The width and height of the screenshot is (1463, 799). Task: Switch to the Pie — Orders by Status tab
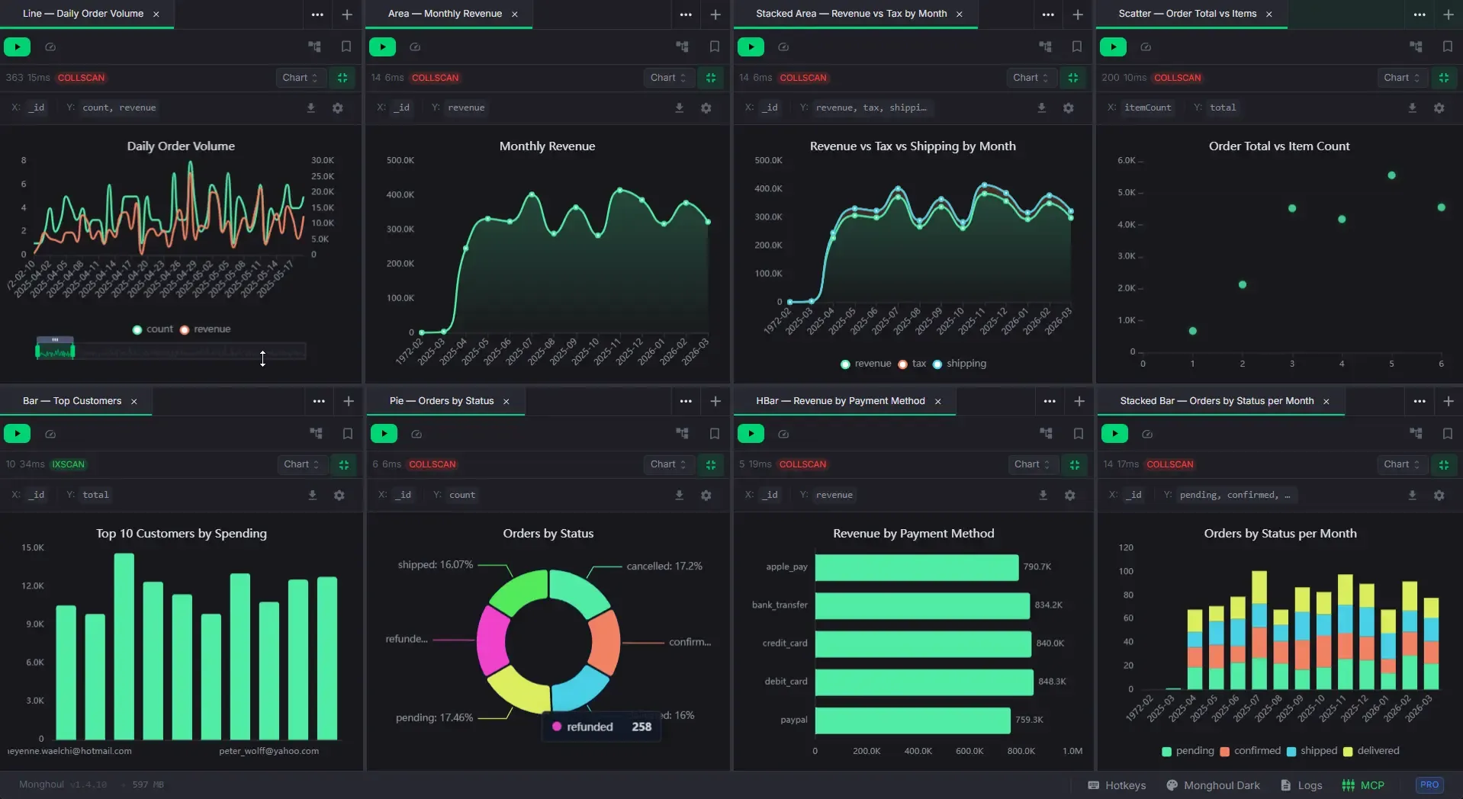440,400
